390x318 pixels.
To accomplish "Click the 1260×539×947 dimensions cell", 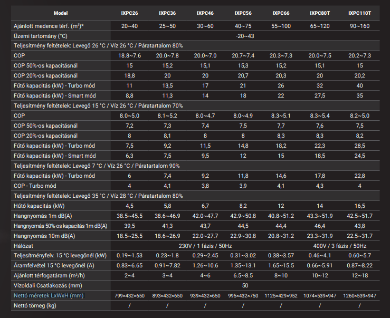I will (x=359, y=296).
